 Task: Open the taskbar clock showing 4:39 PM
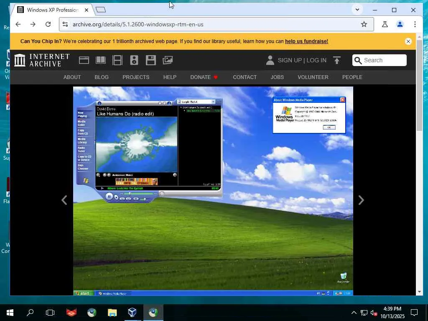tap(392, 313)
